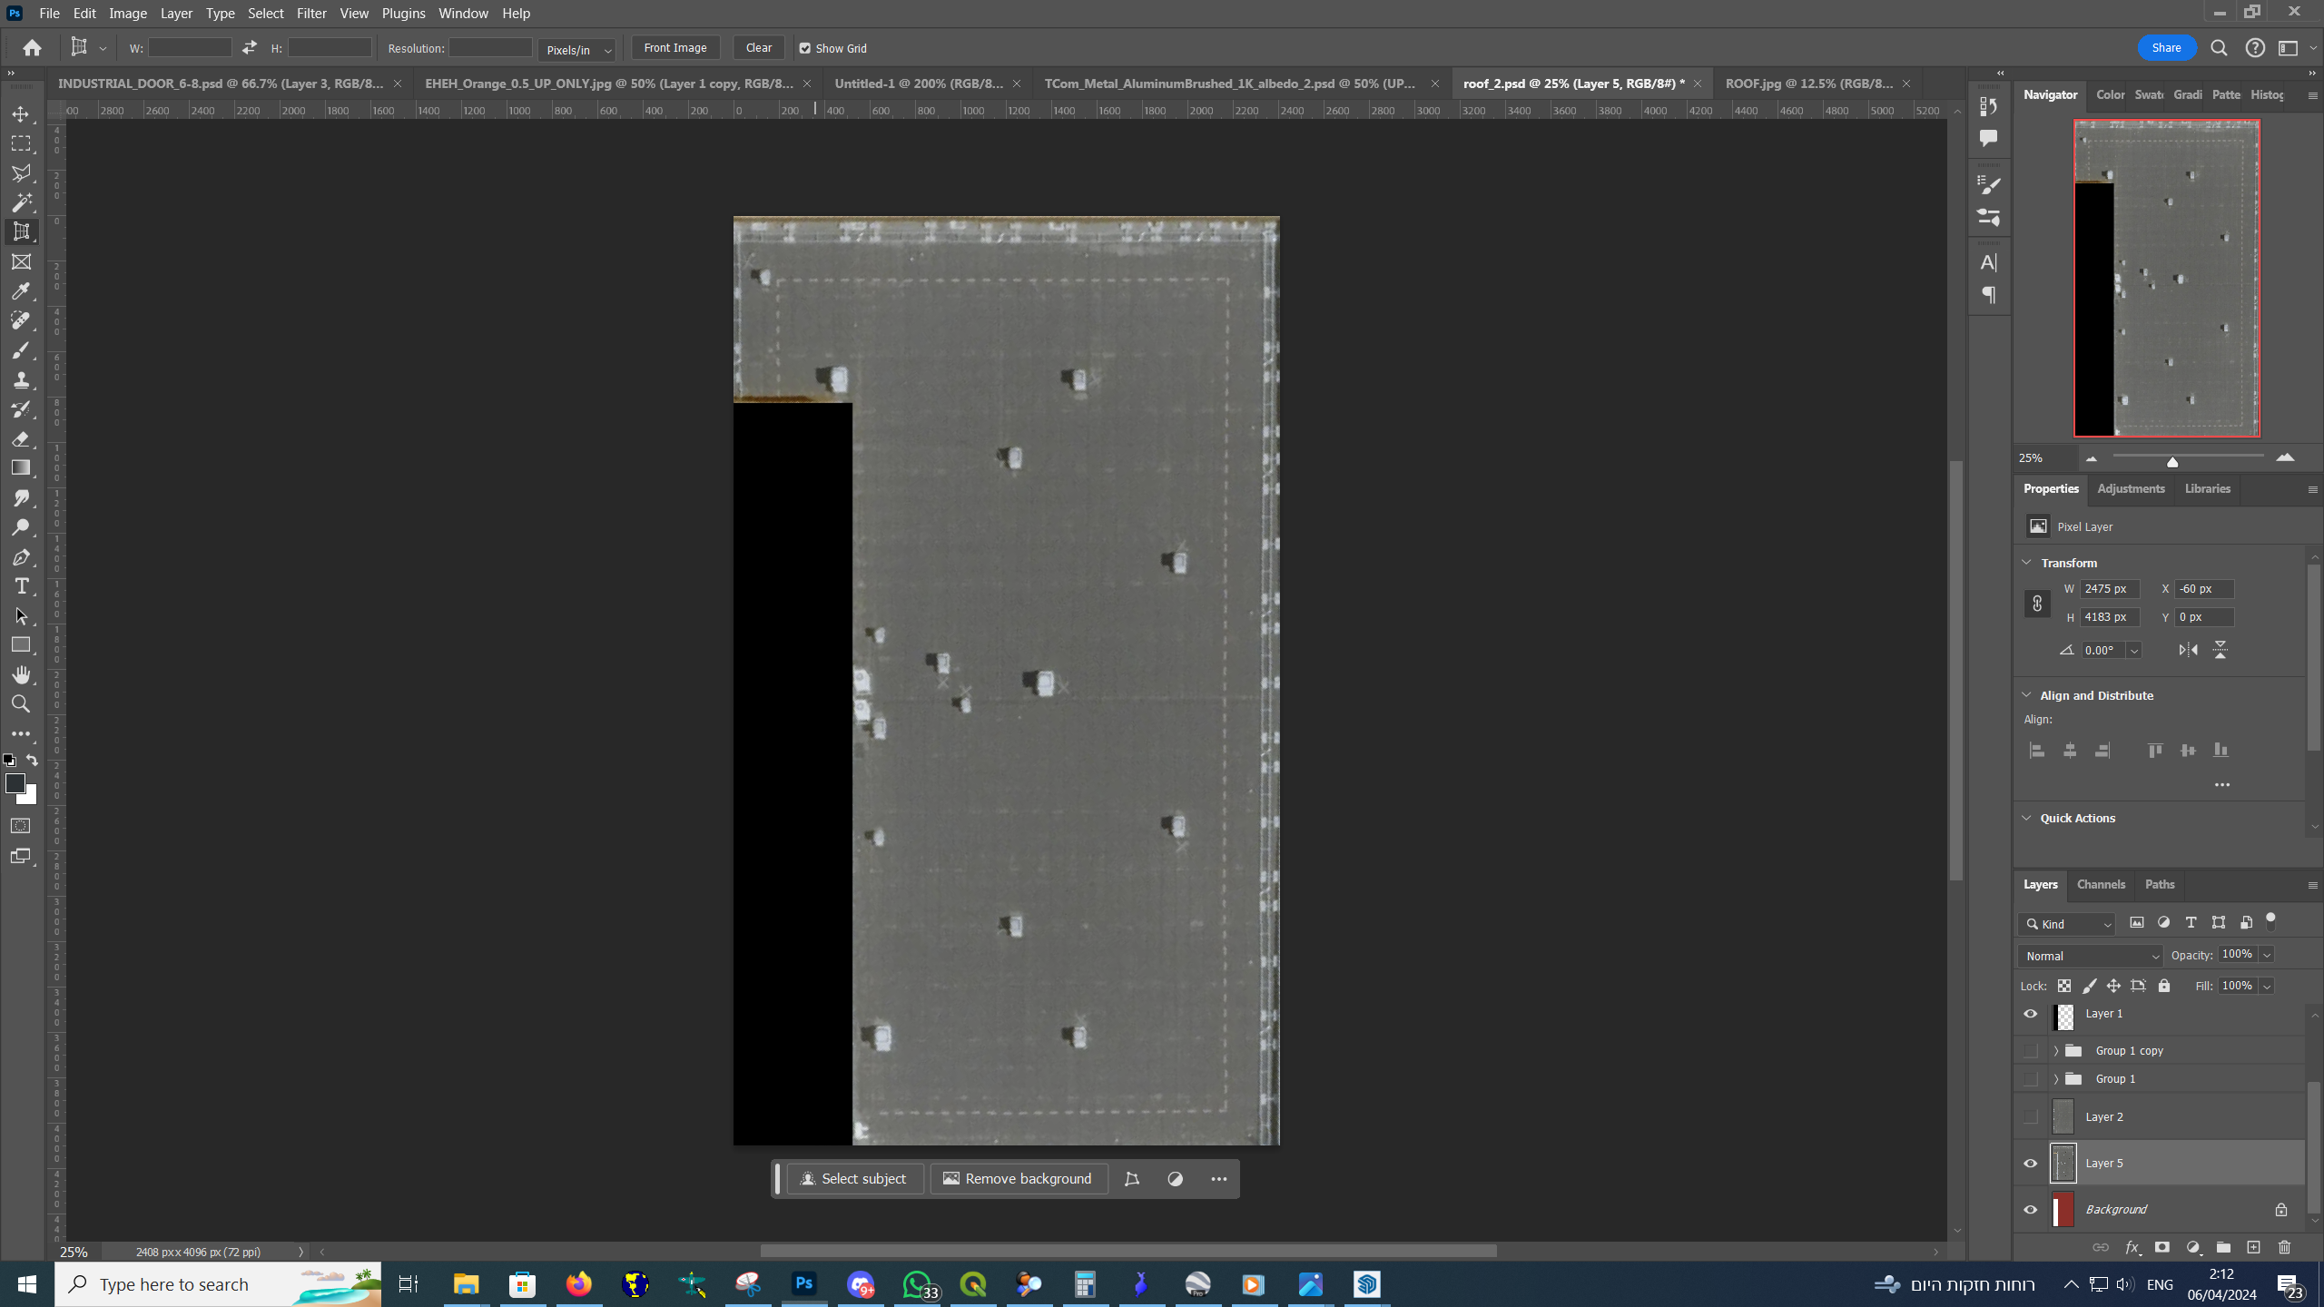This screenshot has height=1307, width=2324.
Task: Expand the Group 1 copy folder
Action: pos(2056,1051)
